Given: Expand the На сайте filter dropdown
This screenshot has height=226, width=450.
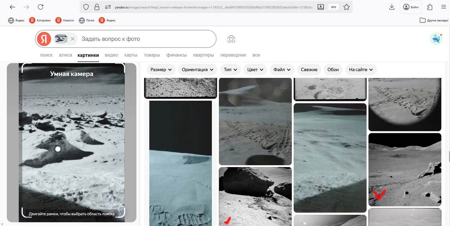Looking at the screenshot, I should pos(361,69).
